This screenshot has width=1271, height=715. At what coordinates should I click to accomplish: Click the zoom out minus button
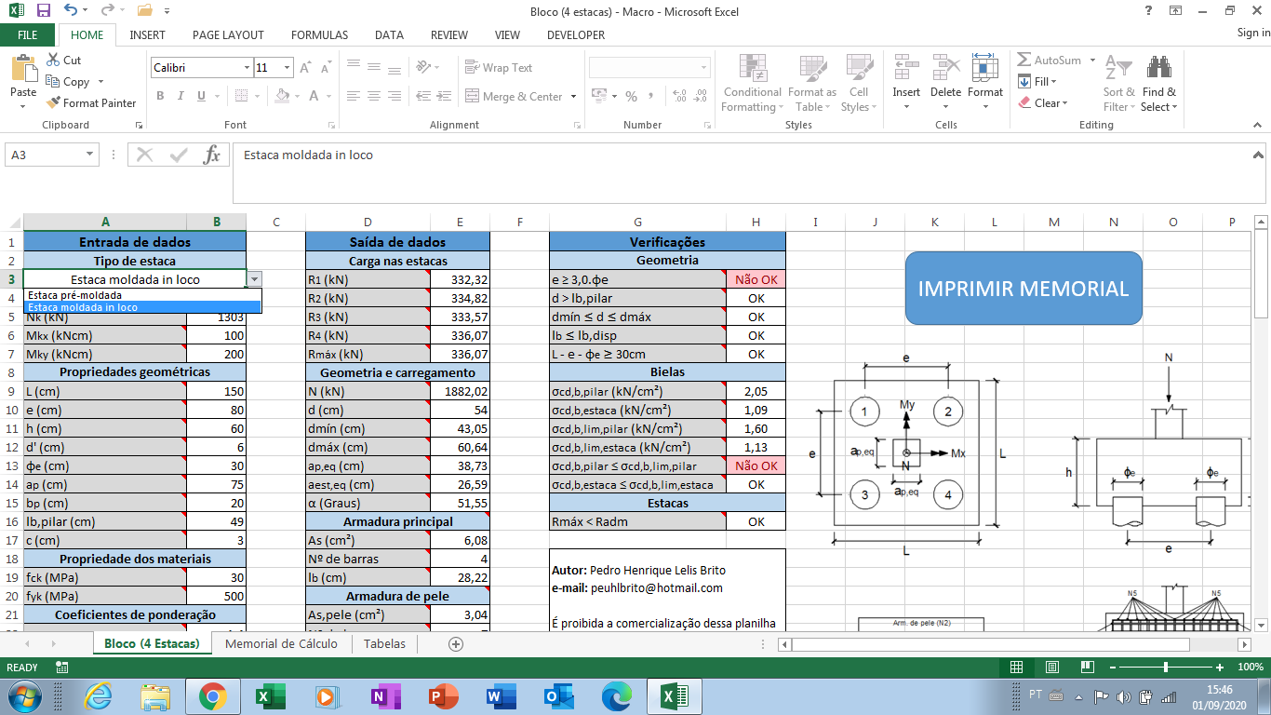(1112, 668)
